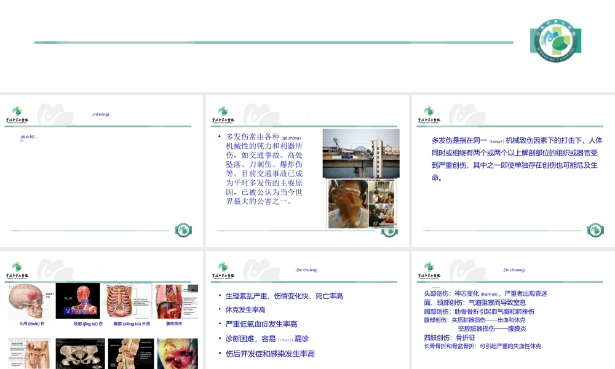Select the neck injury image labeled 颈部伤

[x=78, y=302]
